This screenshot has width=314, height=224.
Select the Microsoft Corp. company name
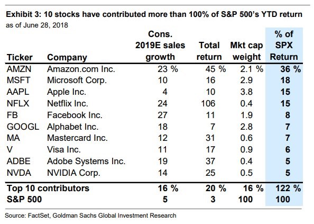click(x=77, y=80)
